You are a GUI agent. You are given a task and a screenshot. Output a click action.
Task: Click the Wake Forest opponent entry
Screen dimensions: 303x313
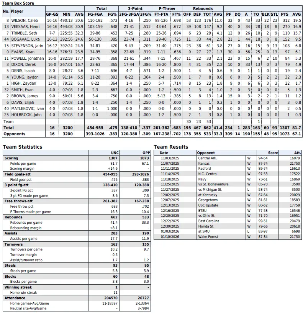[208, 237]
